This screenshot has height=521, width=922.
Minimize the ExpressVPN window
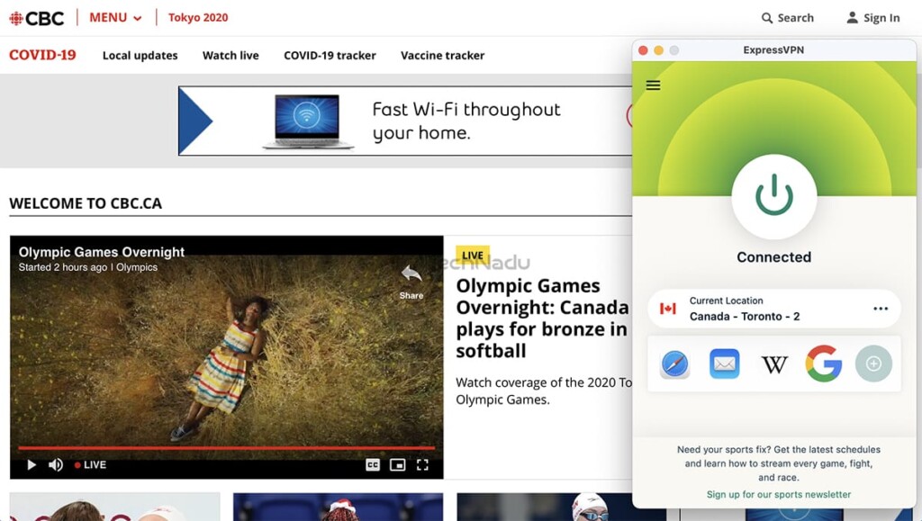click(658, 50)
